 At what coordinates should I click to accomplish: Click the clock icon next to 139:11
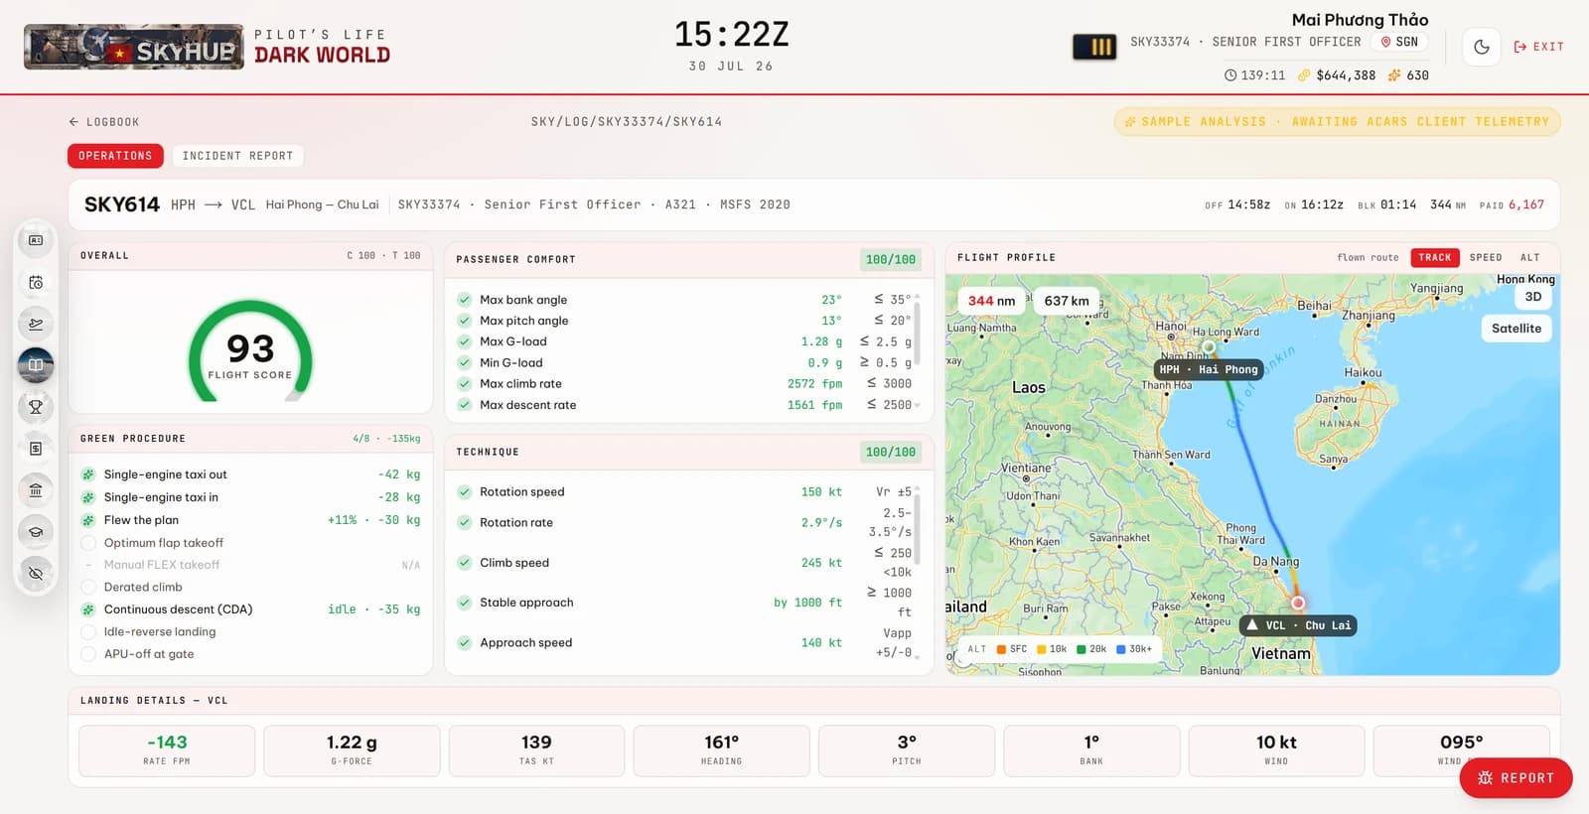point(1230,75)
